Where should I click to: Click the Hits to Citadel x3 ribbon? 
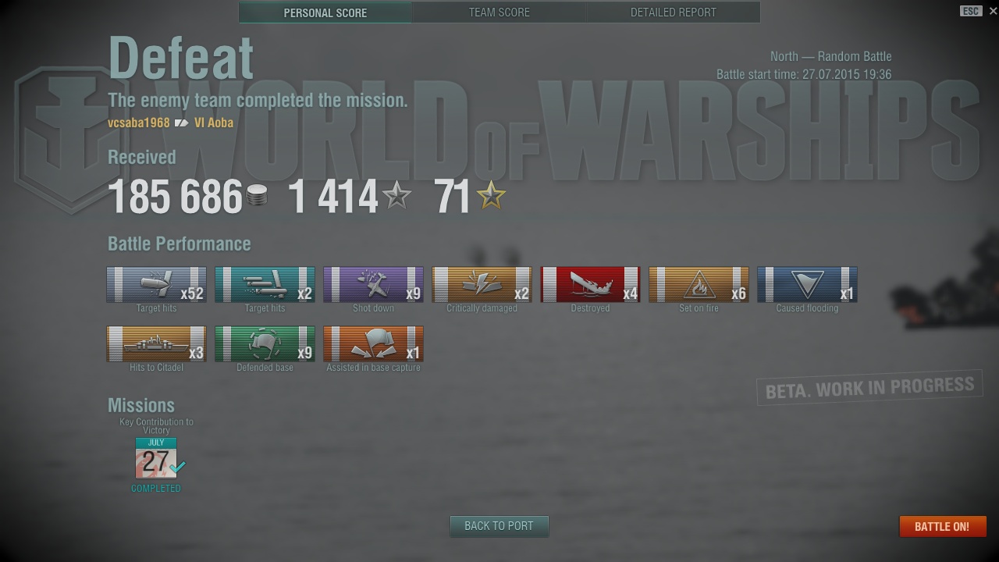tap(156, 343)
